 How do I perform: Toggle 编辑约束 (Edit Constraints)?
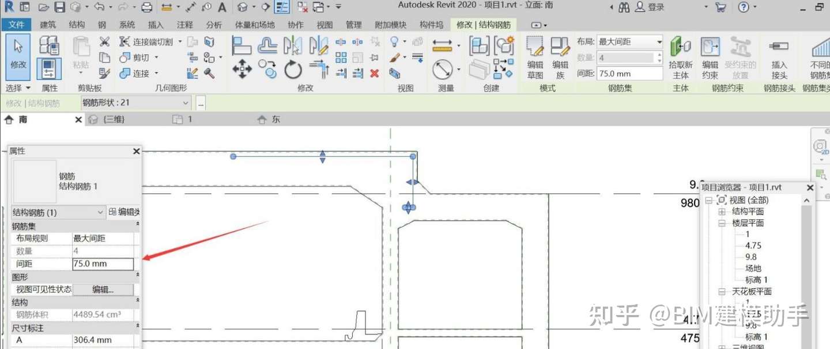[x=710, y=58]
